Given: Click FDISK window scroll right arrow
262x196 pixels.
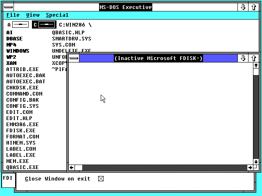Looking at the screenshot, I should pos(250,167).
